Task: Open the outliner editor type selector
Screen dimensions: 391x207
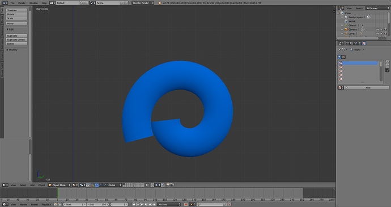Action: click(x=341, y=9)
